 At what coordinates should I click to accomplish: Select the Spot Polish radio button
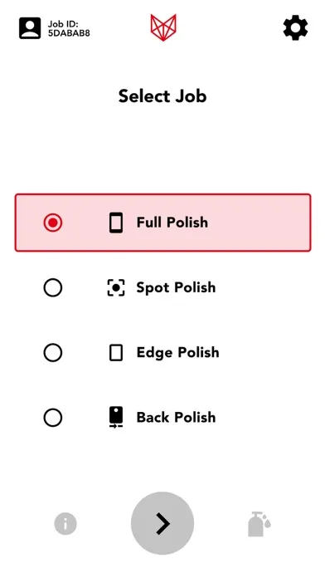pyautogui.click(x=53, y=288)
